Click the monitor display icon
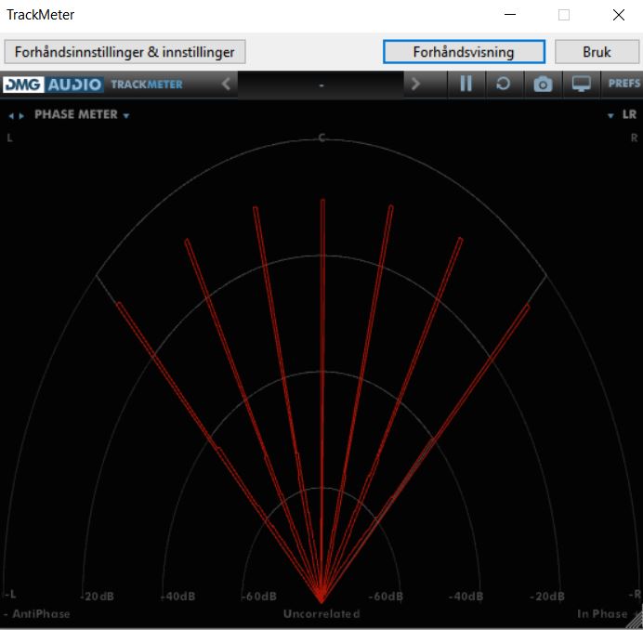 pos(582,85)
